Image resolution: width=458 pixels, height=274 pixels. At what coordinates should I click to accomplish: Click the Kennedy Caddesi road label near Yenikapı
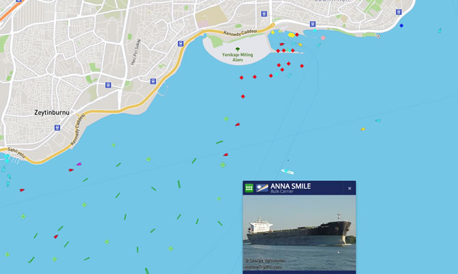click(x=241, y=32)
